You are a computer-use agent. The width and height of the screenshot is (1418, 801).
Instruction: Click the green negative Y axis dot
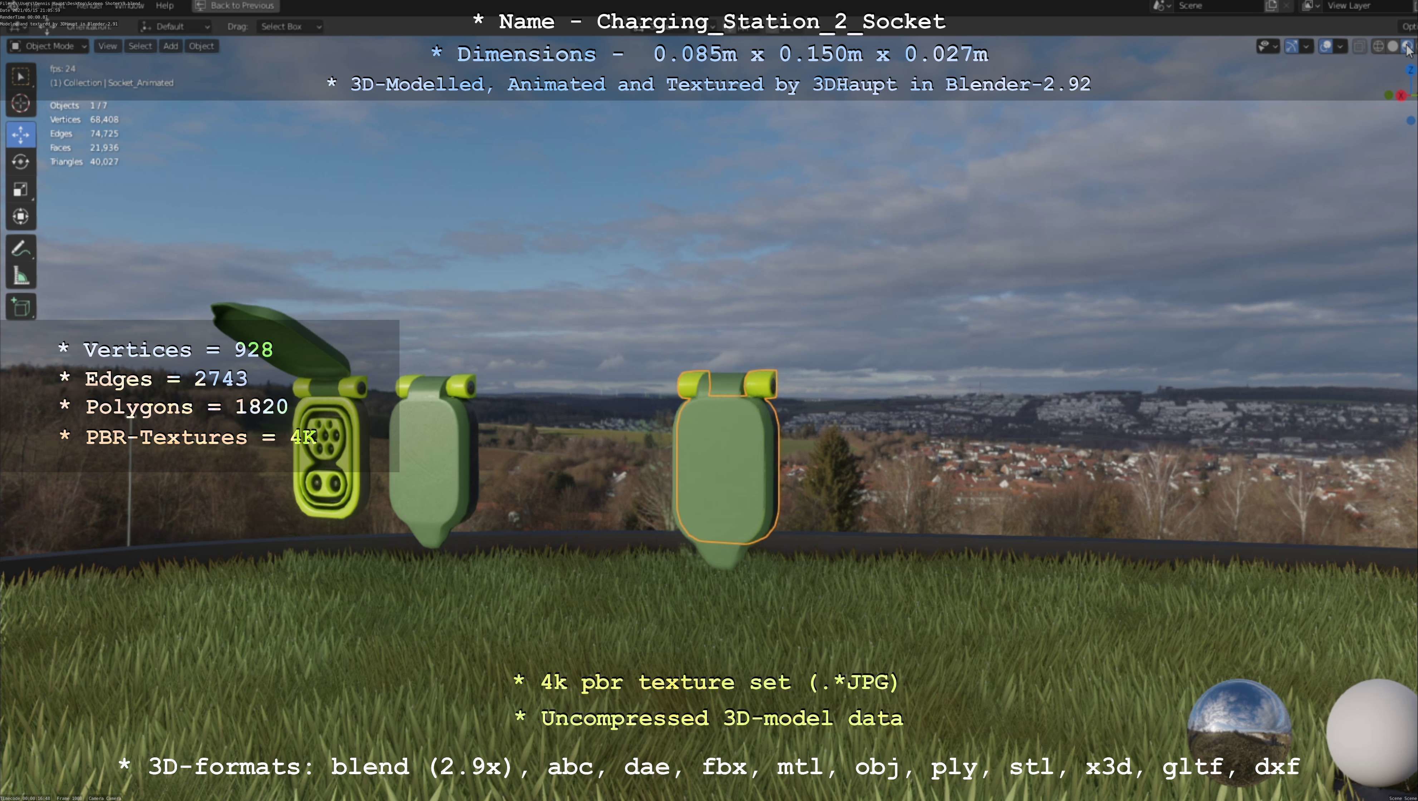(1389, 96)
